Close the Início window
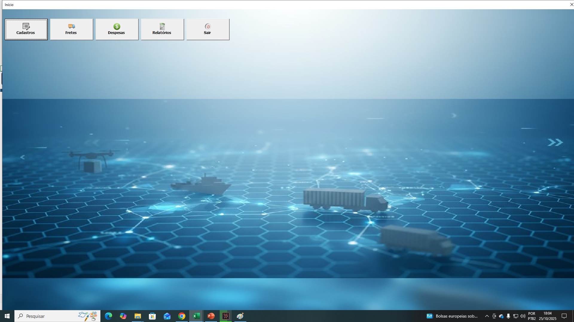Image resolution: width=574 pixels, height=322 pixels. (571, 4)
